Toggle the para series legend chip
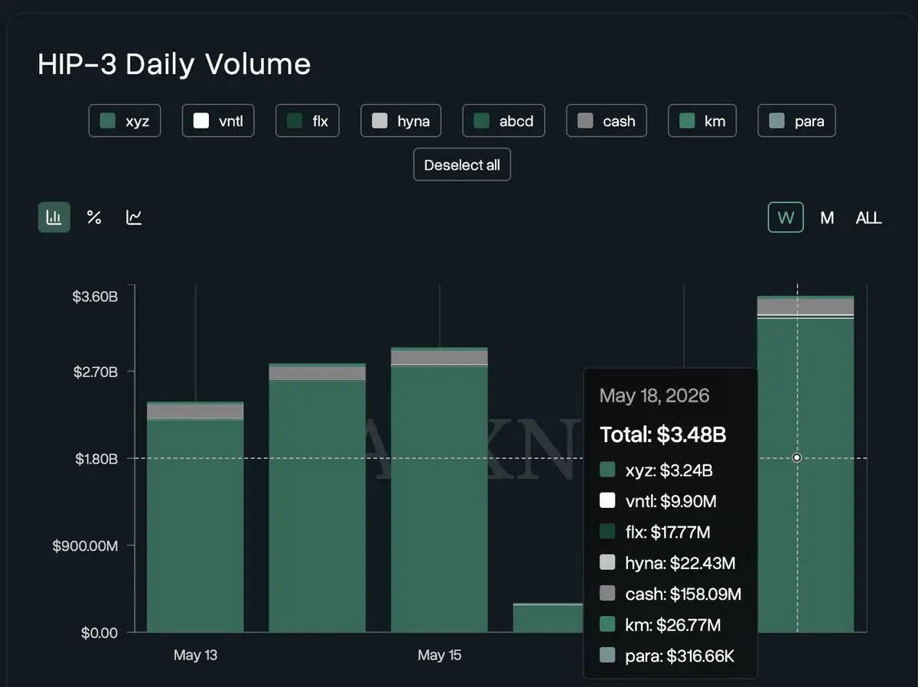This screenshot has width=918, height=687. 796,121
